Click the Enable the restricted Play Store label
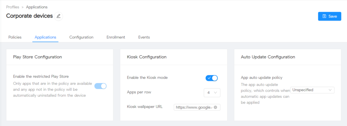Viewport: 347px width, 126px height. coord(41,77)
